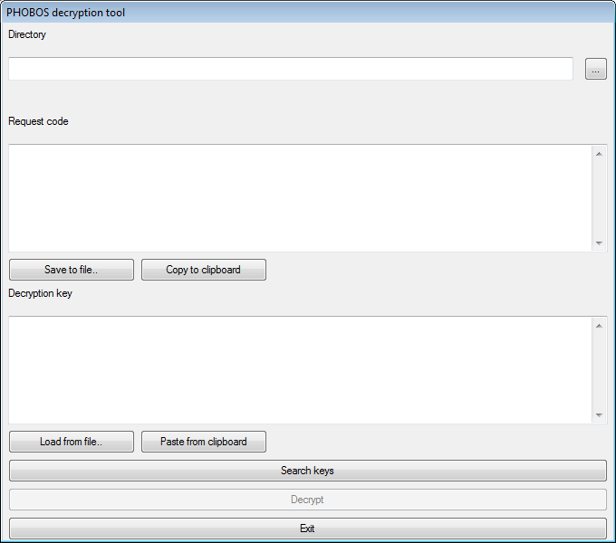616x543 pixels.
Task: Click the PHOBOS decryption tool title bar
Action: click(x=308, y=12)
